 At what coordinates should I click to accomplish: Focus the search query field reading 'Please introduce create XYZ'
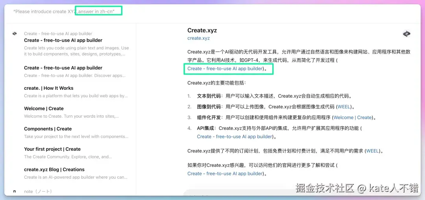(x=64, y=11)
